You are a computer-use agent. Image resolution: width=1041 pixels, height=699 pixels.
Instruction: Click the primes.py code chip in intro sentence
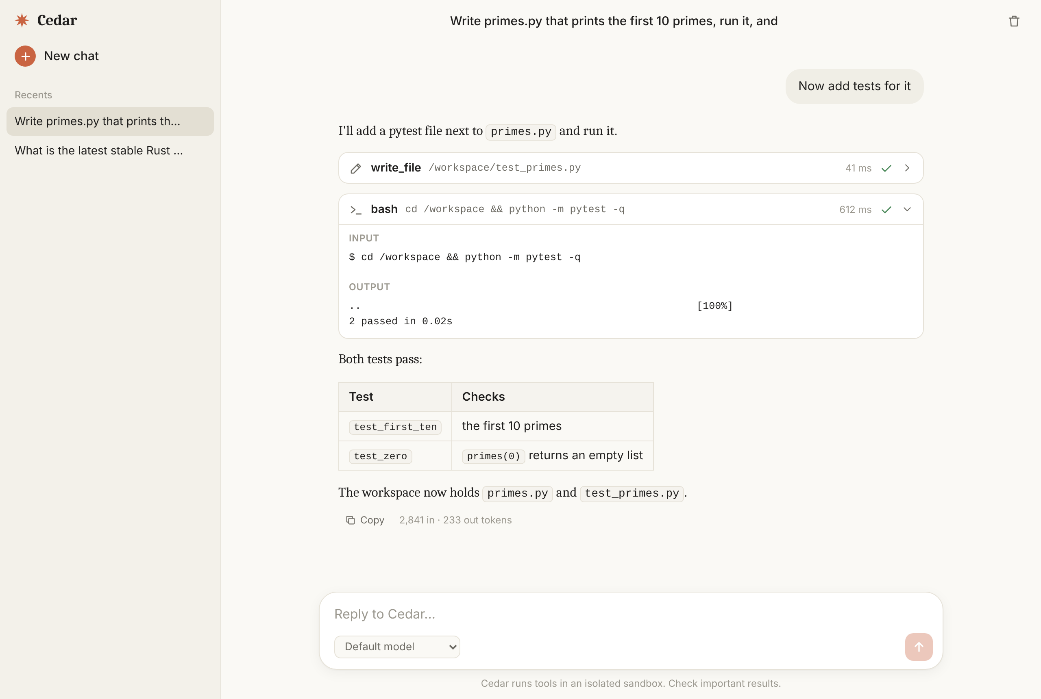click(x=520, y=132)
